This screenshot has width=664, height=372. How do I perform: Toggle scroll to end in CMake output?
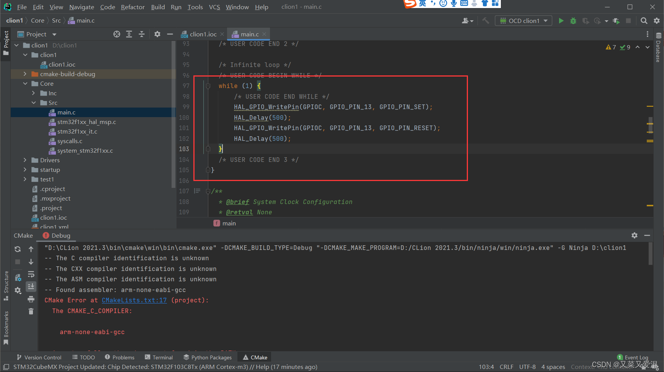31,286
